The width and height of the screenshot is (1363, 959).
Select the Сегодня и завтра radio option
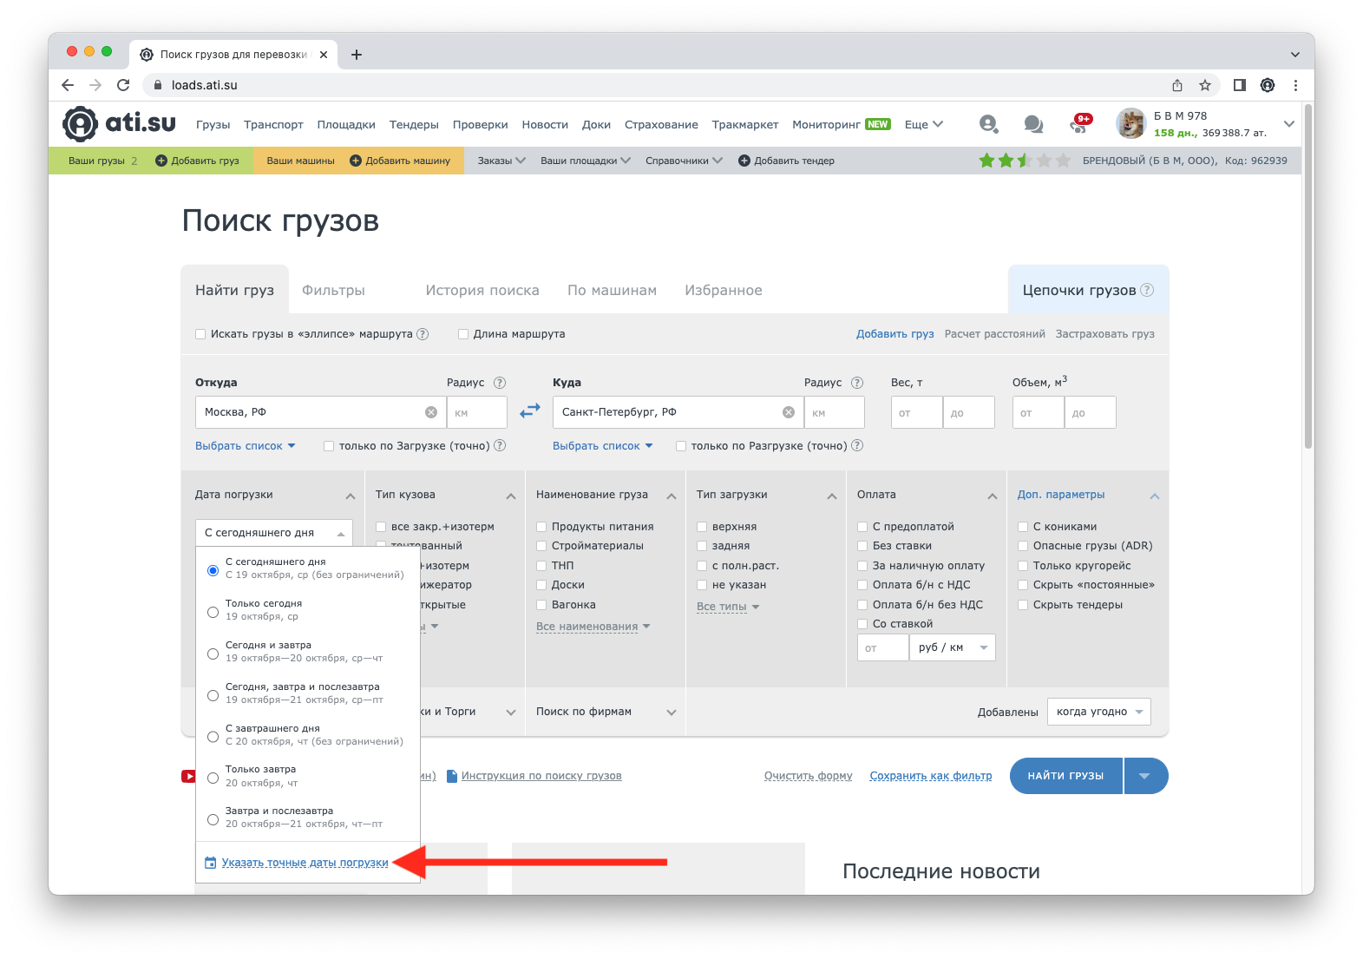coord(213,654)
